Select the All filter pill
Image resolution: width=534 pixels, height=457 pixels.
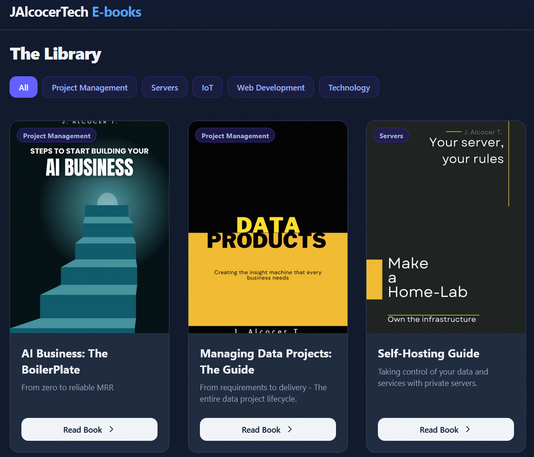[23, 87]
